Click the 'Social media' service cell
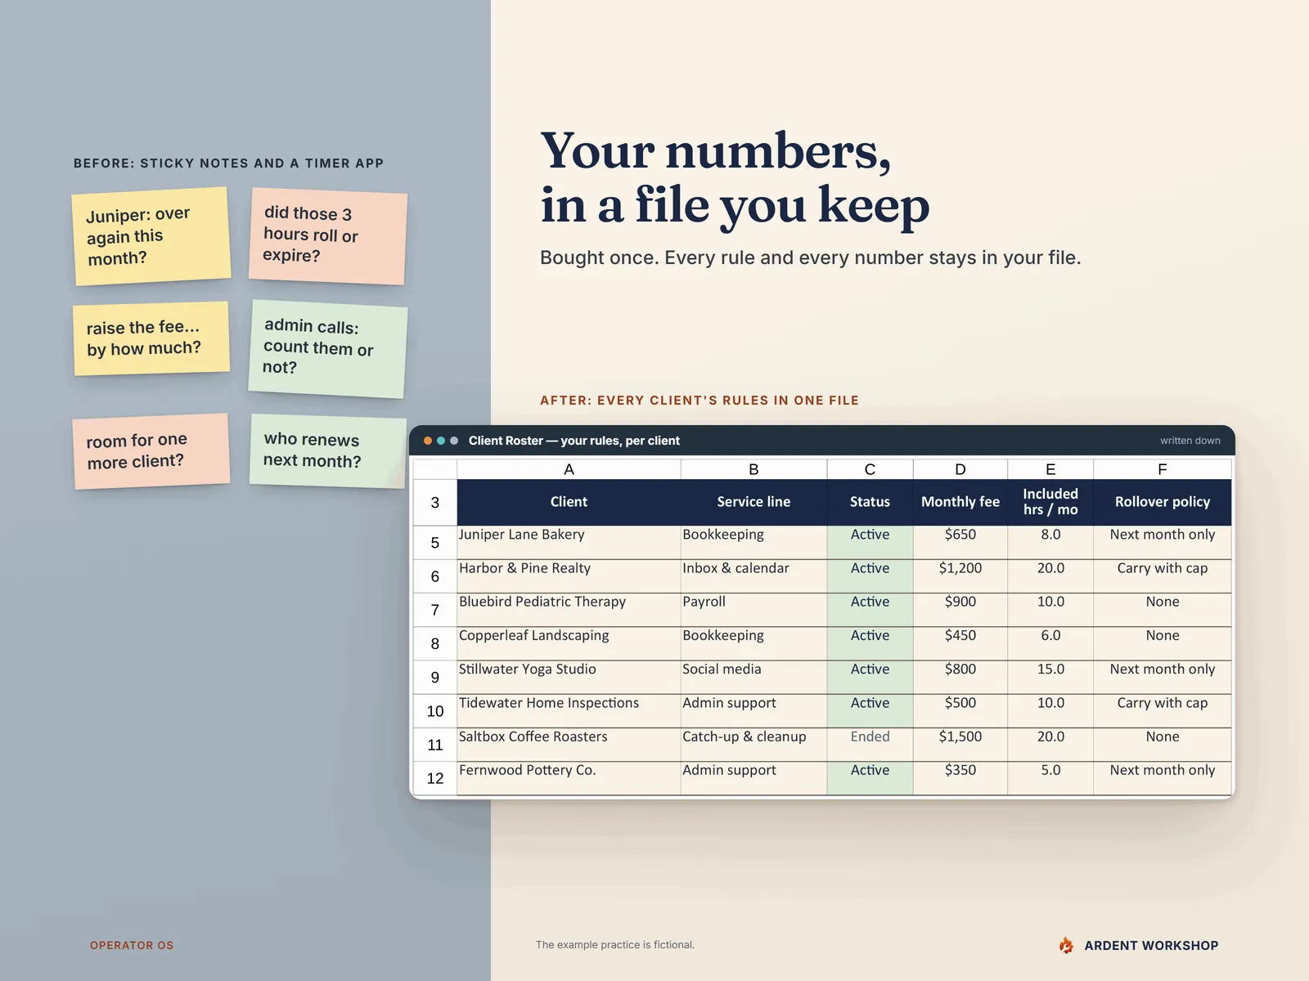1309x981 pixels. (x=753, y=677)
